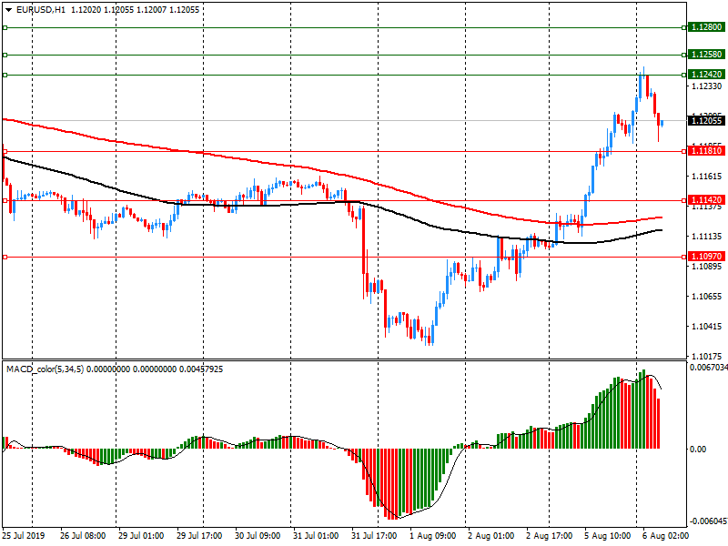728x546 pixels.
Task: Grab the right handle of the 1.11810 line
Action: 684,151
